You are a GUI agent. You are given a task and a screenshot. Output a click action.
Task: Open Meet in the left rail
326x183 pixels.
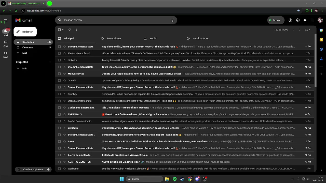(x=6, y=54)
